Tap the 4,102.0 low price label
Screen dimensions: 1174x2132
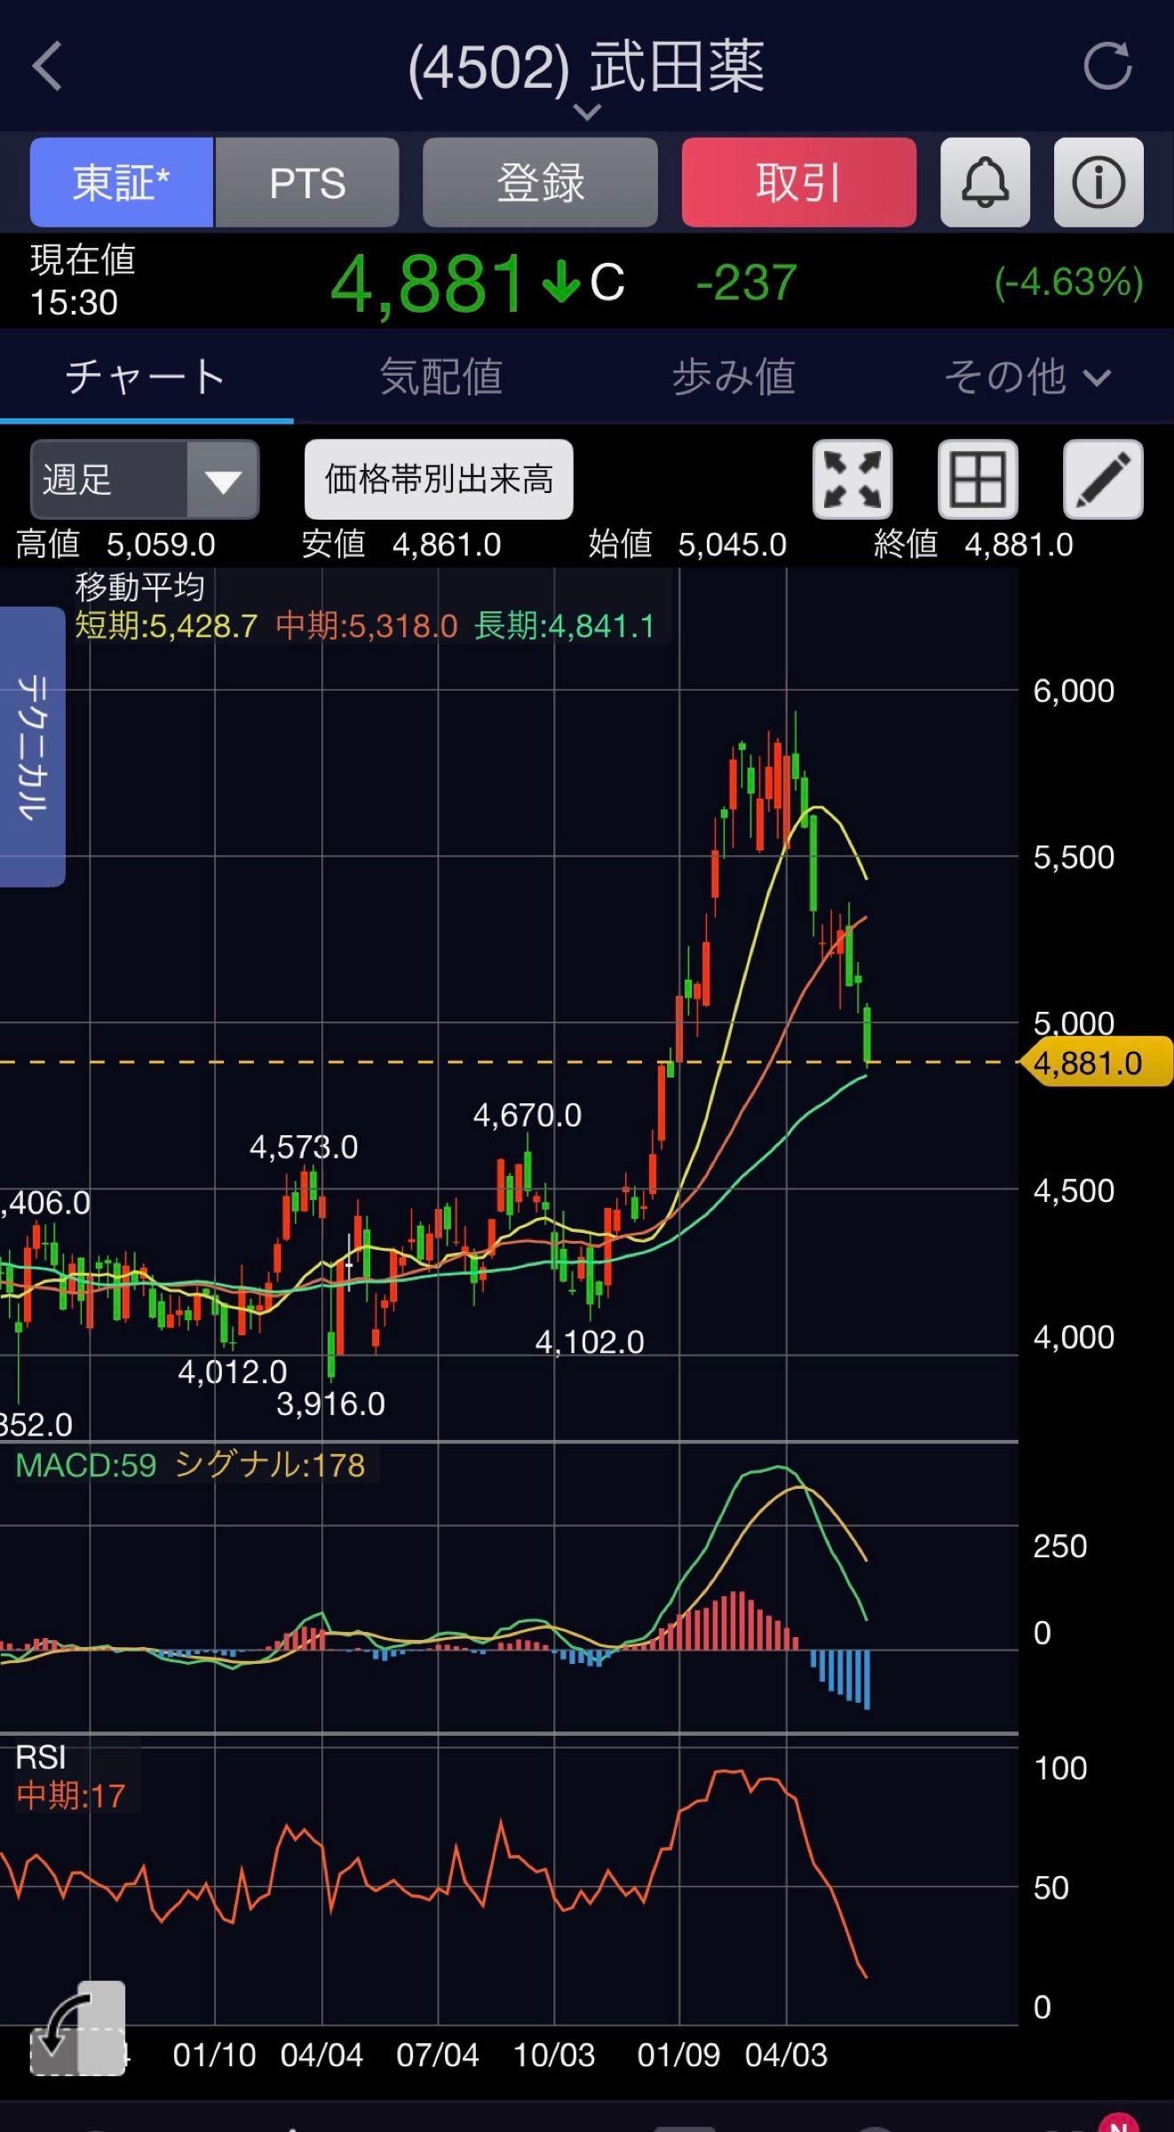pos(590,1341)
